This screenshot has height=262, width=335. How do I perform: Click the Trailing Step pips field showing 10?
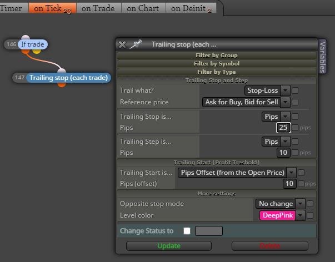click(283, 153)
